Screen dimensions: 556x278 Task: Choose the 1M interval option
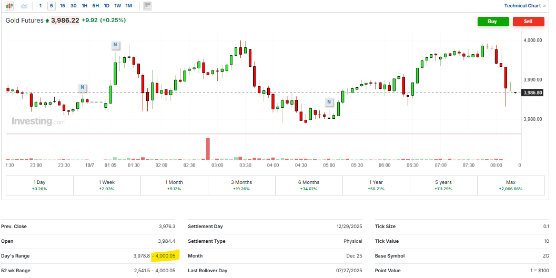(128, 6)
